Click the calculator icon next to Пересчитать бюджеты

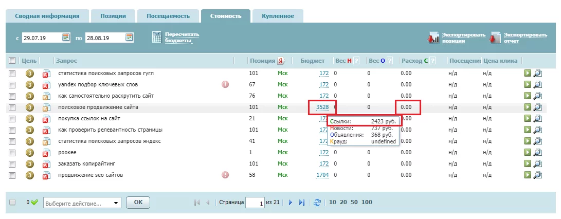(x=157, y=37)
